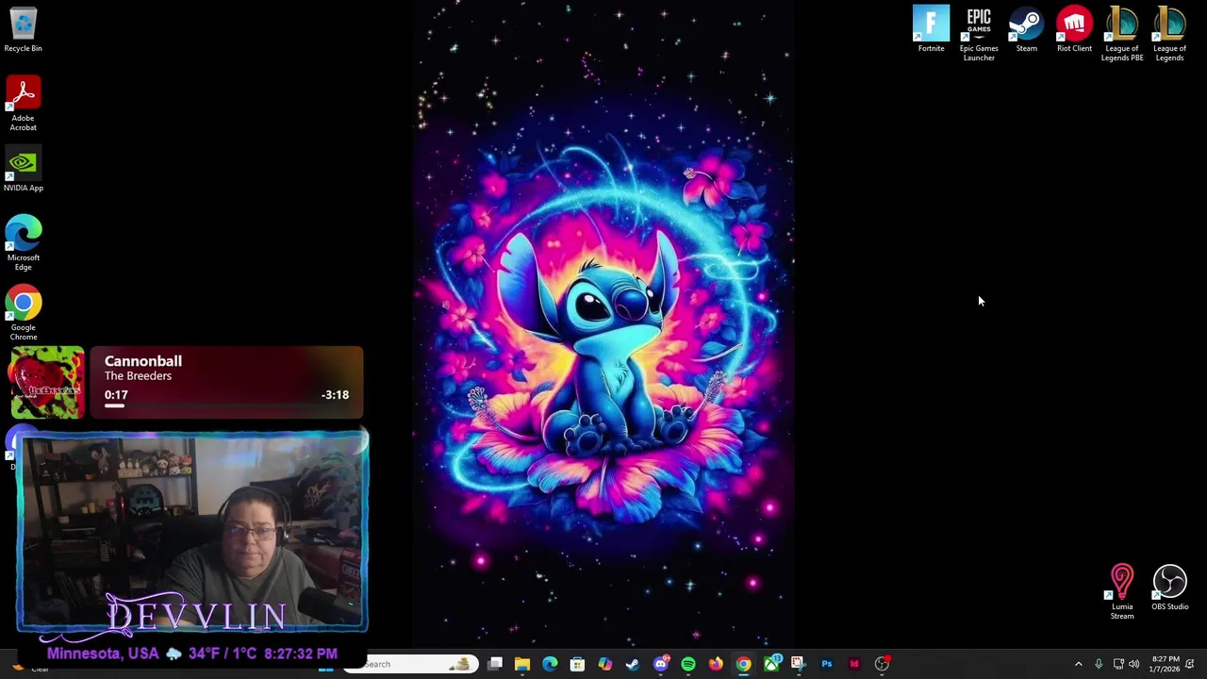The height and width of the screenshot is (679, 1207).
Task: Select the Fortnite desktop shortcut
Action: (x=931, y=30)
